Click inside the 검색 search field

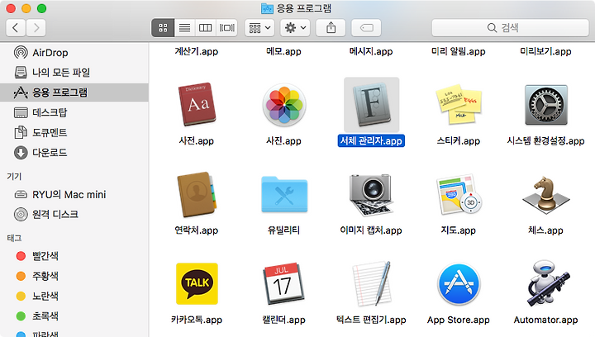[510, 28]
